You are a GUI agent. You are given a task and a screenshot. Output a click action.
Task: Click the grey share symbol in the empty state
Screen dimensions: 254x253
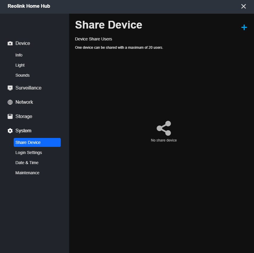pyautogui.click(x=163, y=128)
